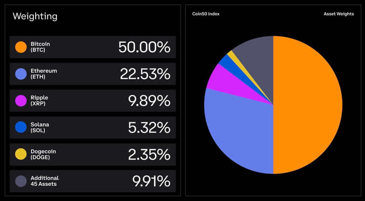Click the orange Bitcoin color dot

pos(21,47)
